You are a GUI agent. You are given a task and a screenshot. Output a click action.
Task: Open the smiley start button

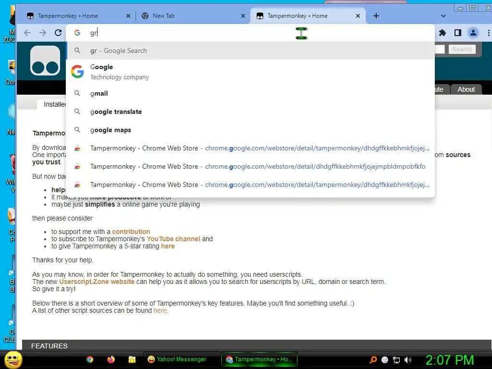pos(13,359)
